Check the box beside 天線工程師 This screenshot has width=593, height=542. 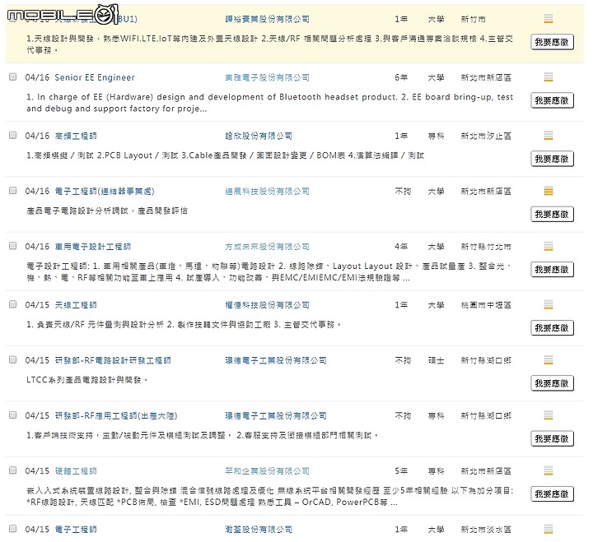(x=13, y=304)
